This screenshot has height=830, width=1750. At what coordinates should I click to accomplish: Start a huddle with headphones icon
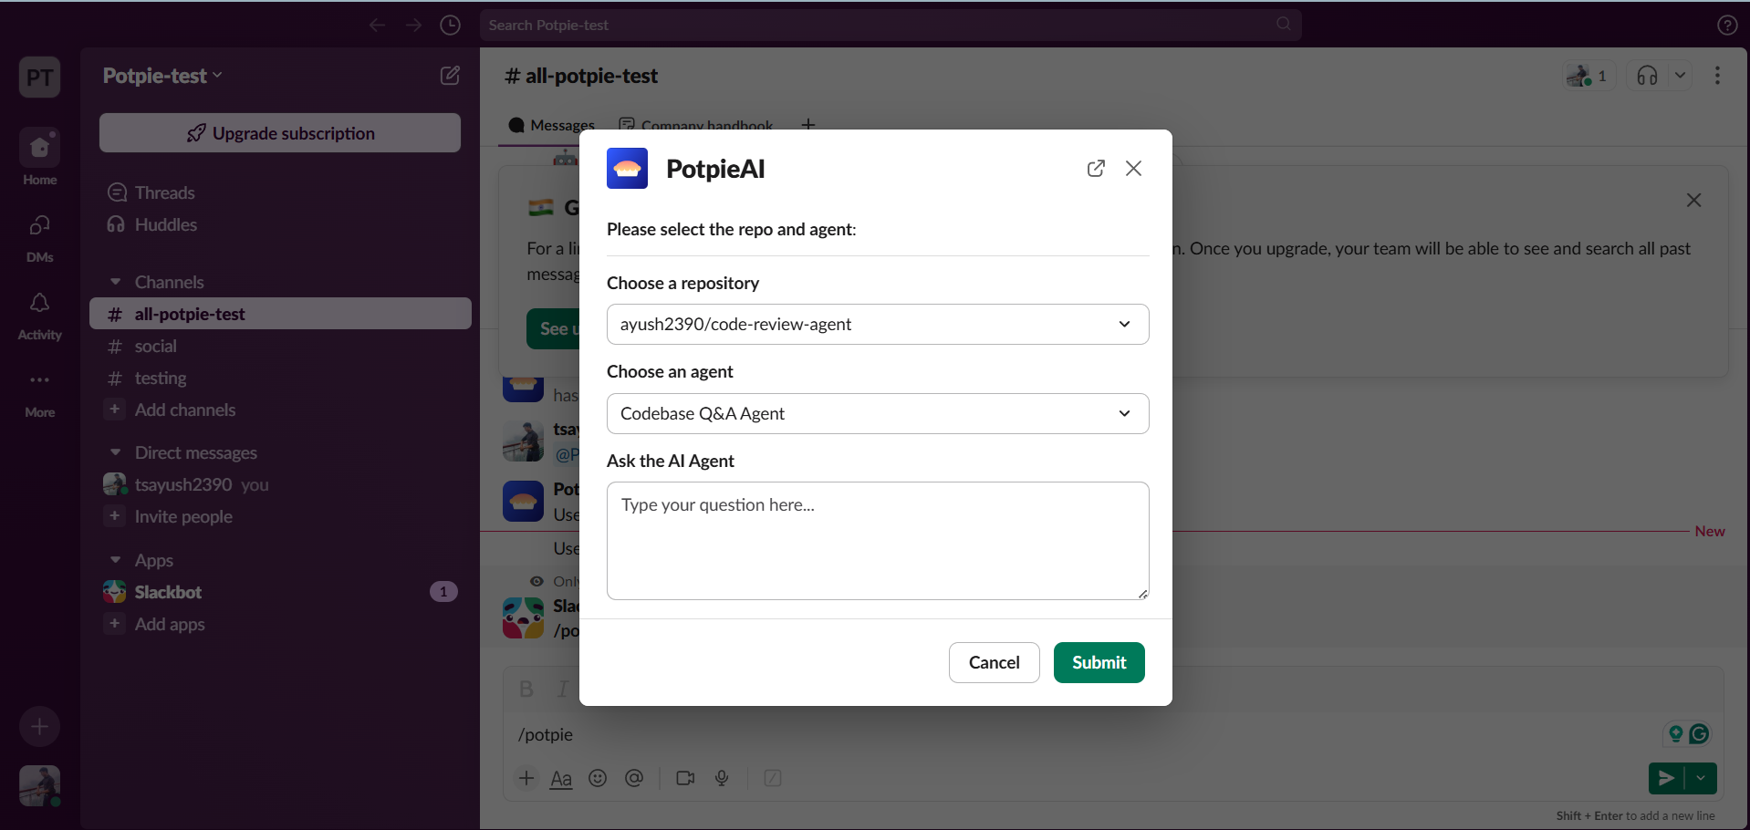[x=1647, y=76]
